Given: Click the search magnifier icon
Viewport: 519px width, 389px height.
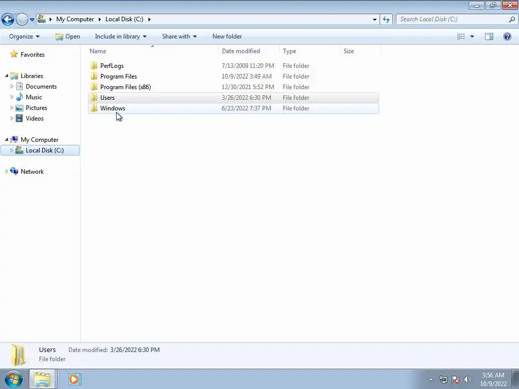Looking at the screenshot, I should click(x=512, y=19).
